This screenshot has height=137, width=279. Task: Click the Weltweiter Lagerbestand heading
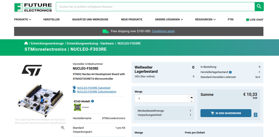[146, 70]
